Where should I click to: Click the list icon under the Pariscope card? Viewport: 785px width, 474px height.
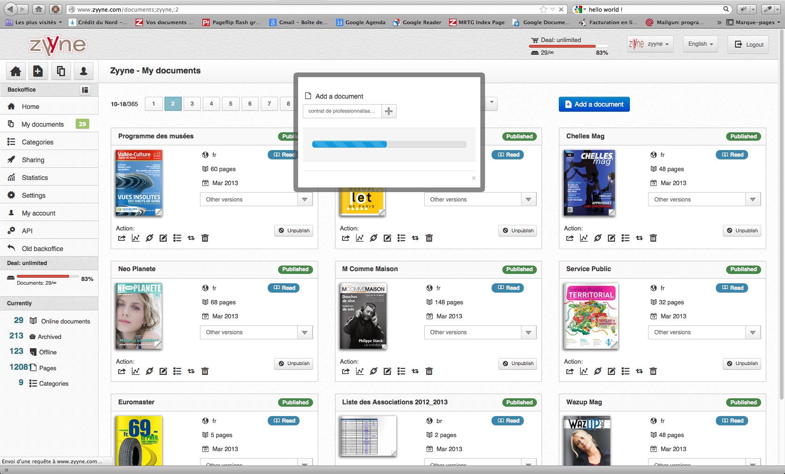(401, 238)
